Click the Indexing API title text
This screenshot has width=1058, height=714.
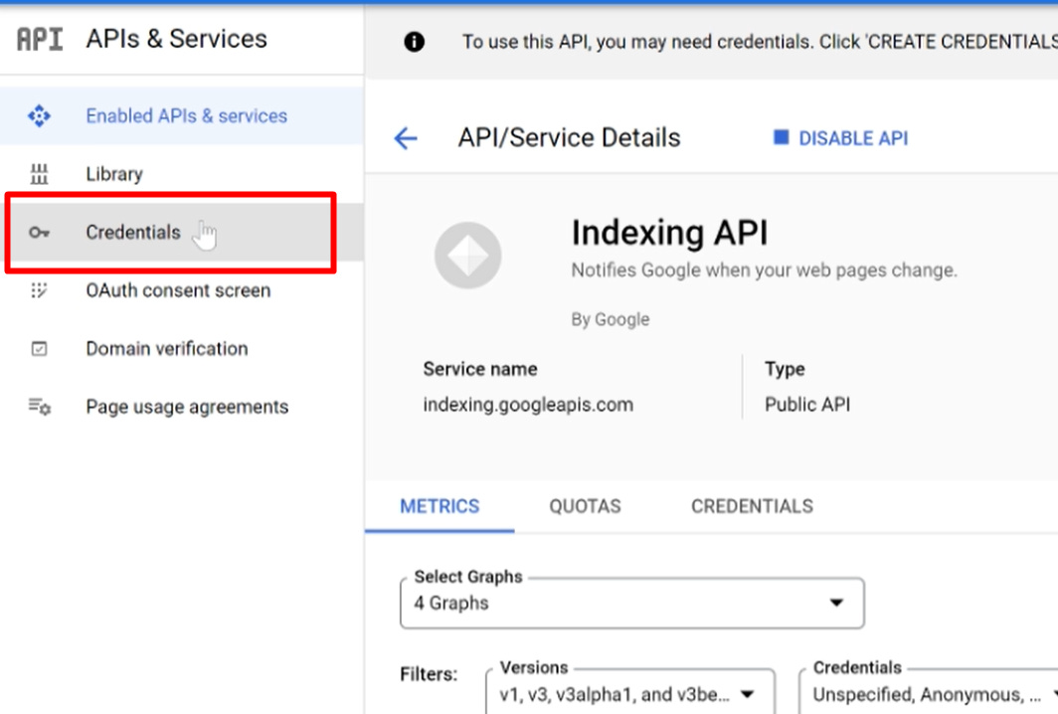(669, 233)
